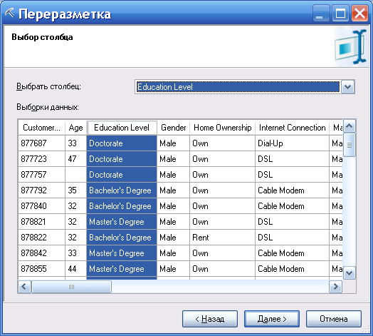Click the horizontal scrollbar right arrow

[x=336, y=286]
